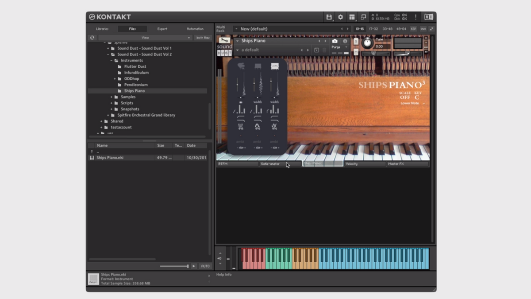
Task: Click the wrench icon to edit instrument
Action: click(x=224, y=41)
